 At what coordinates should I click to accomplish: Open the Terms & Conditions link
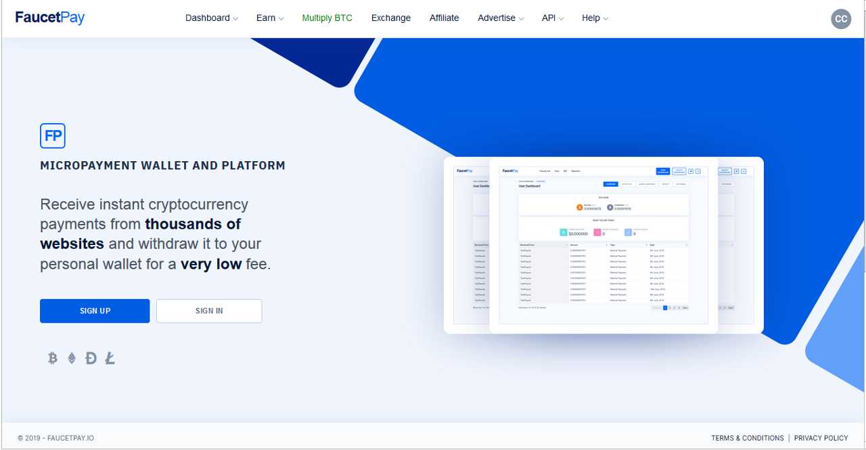(746, 438)
